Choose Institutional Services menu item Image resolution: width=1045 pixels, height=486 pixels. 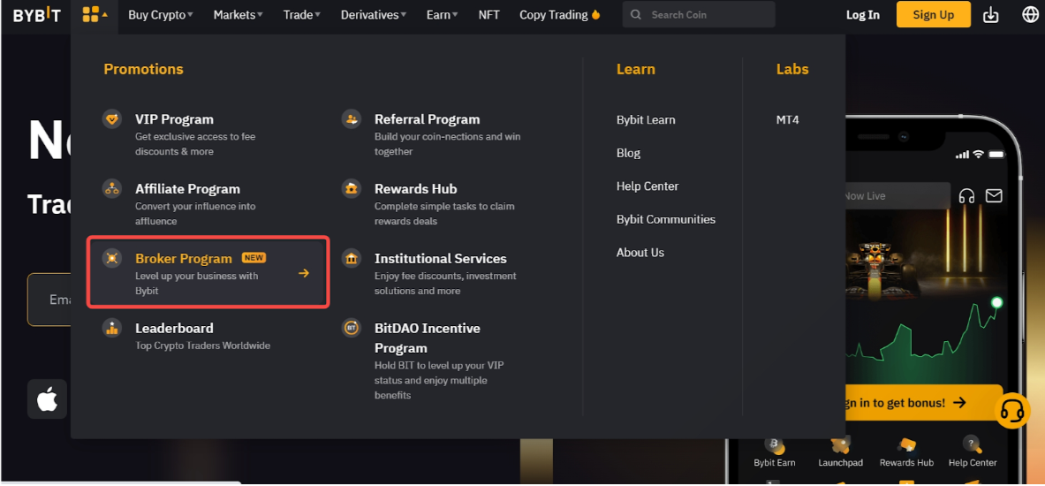click(440, 259)
